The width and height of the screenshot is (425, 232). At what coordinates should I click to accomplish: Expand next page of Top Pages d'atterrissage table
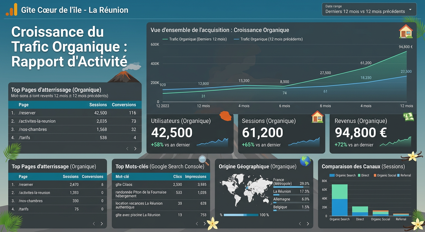click(x=135, y=148)
